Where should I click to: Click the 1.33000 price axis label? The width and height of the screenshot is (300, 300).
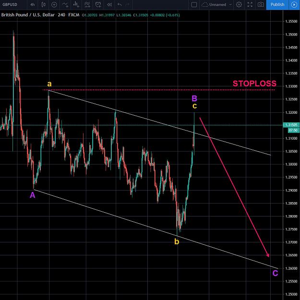click(x=291, y=86)
